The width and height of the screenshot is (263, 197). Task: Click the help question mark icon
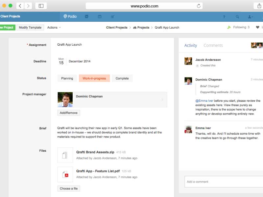224,17
